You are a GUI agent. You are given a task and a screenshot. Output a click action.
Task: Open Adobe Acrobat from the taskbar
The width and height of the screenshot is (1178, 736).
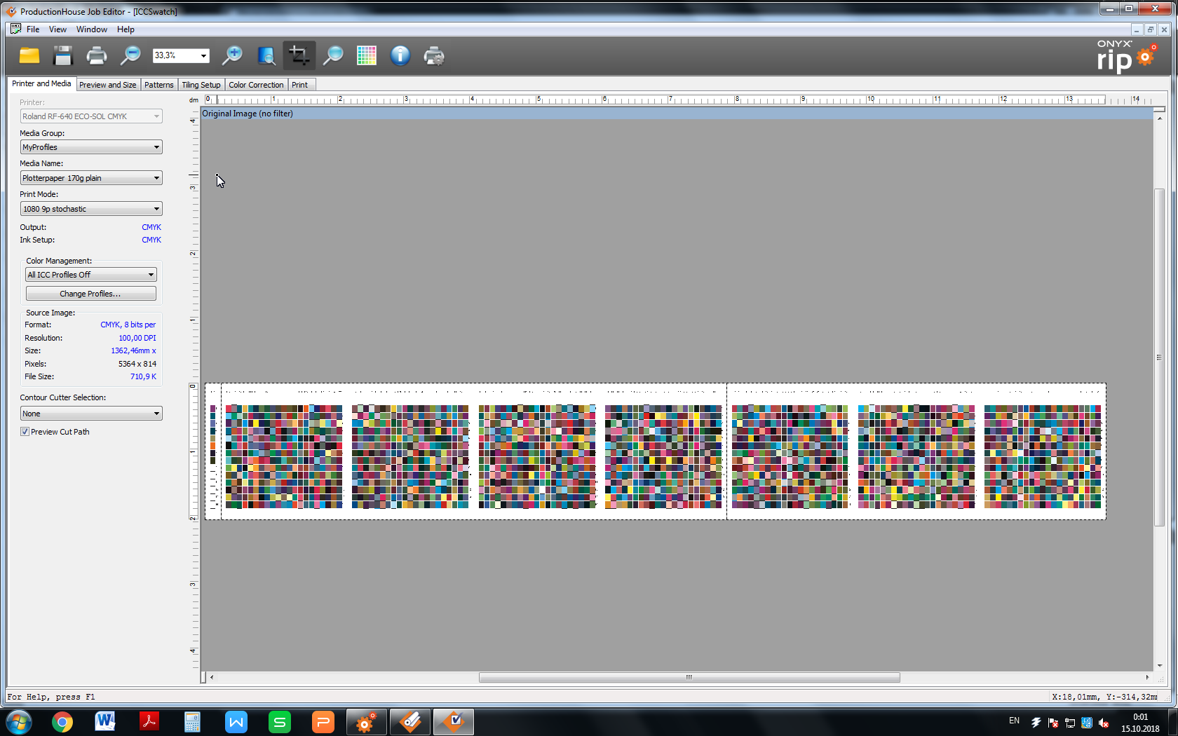coord(149,722)
